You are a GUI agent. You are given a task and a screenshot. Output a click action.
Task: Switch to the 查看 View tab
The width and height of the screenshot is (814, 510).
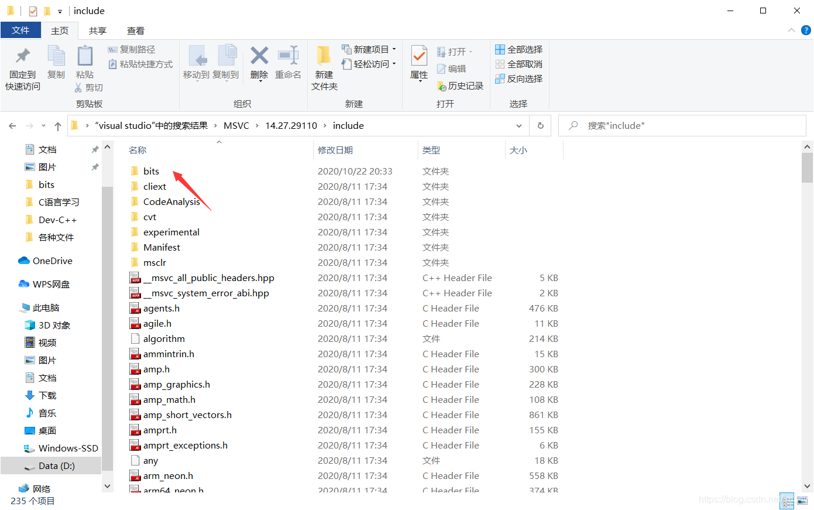(136, 30)
